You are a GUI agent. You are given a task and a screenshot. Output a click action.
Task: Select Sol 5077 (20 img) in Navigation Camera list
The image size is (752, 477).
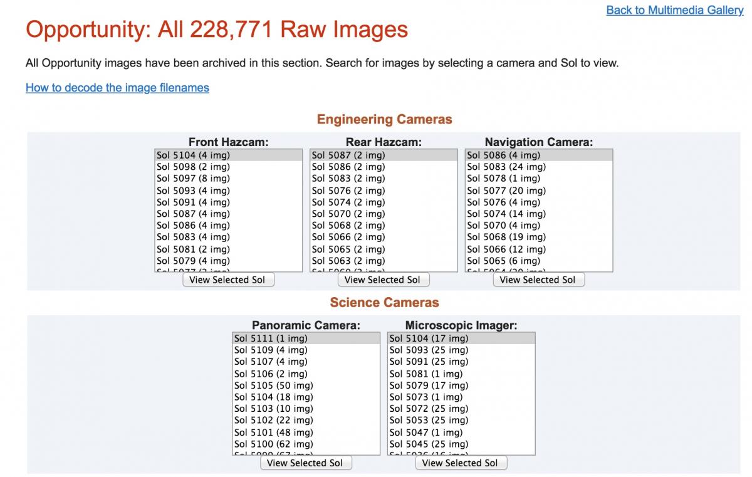538,191
